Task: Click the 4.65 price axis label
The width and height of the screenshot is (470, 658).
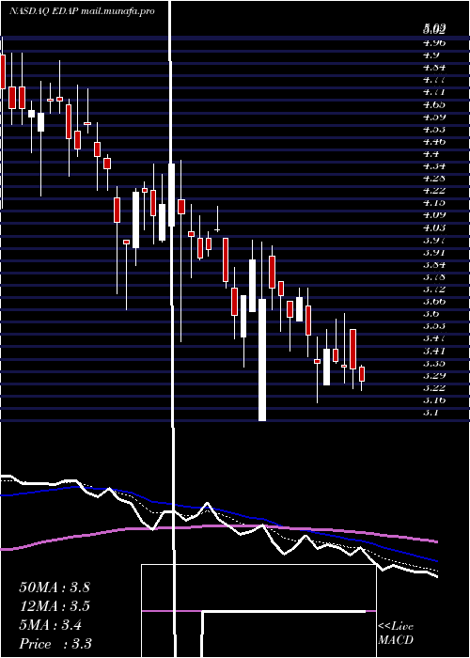Action: [434, 104]
